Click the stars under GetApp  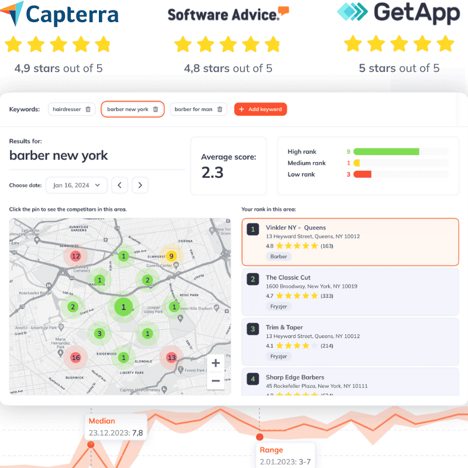[399, 43]
